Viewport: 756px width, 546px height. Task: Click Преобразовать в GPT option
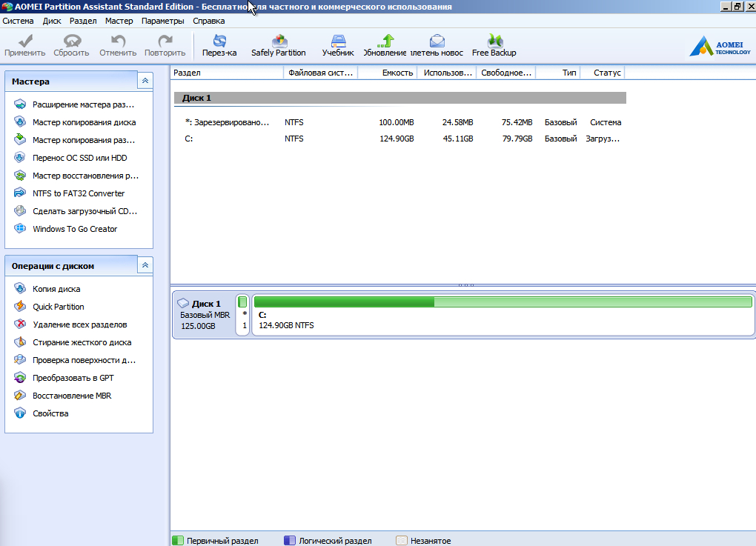pyautogui.click(x=73, y=378)
